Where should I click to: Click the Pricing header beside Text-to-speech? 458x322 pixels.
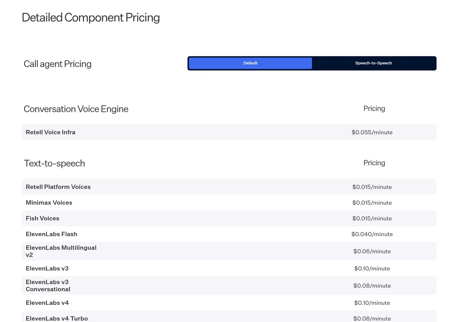click(374, 163)
